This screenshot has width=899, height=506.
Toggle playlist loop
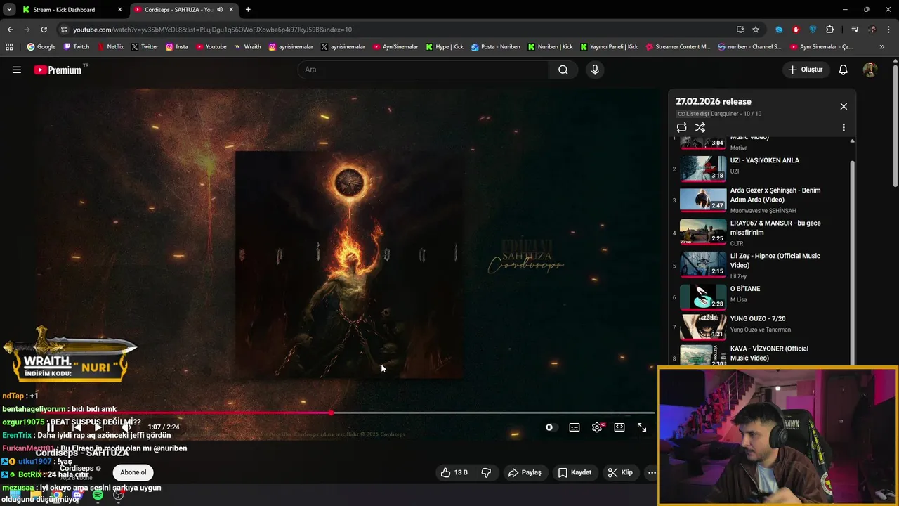[x=681, y=127]
